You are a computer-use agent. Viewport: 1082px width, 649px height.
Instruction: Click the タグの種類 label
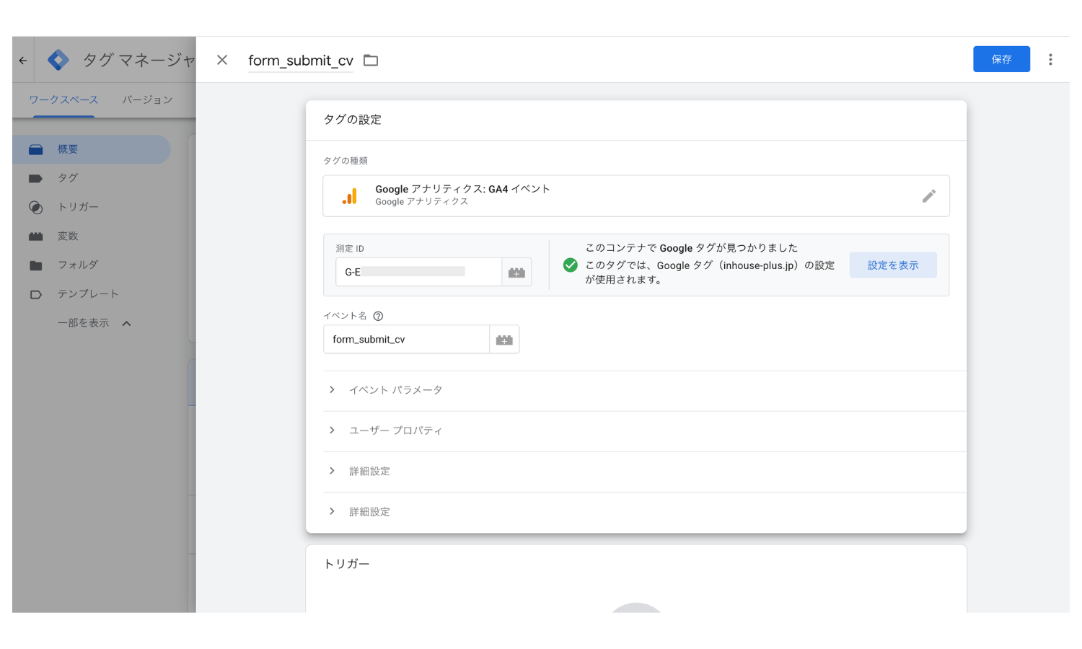pos(346,161)
